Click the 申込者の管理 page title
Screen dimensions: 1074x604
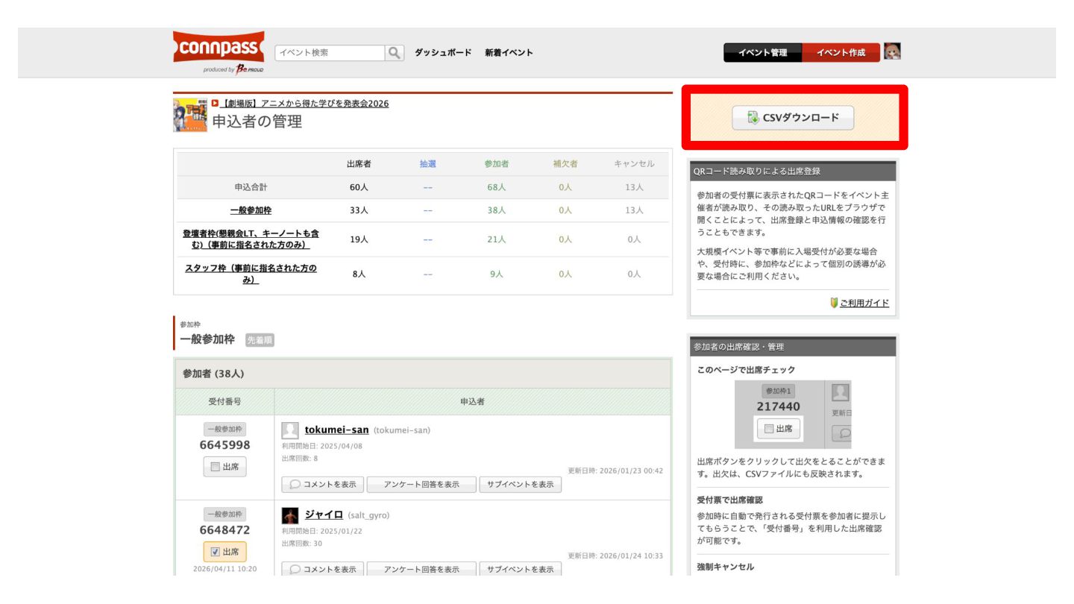[x=257, y=122]
